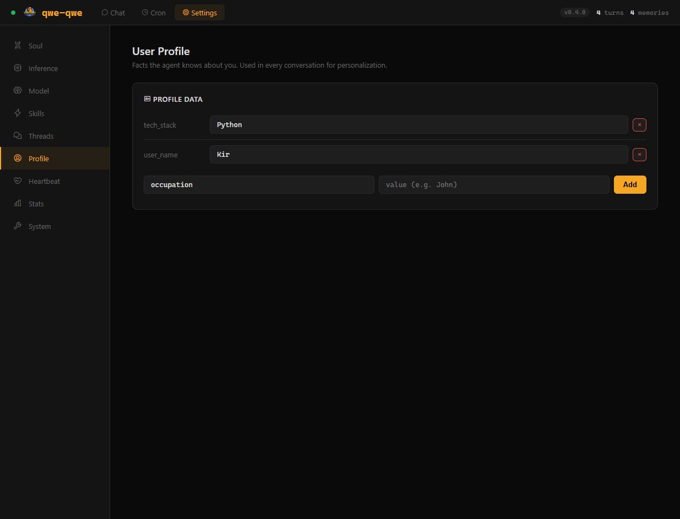Image resolution: width=680 pixels, height=519 pixels.
Task: Select the Settings tab
Action: 199,13
